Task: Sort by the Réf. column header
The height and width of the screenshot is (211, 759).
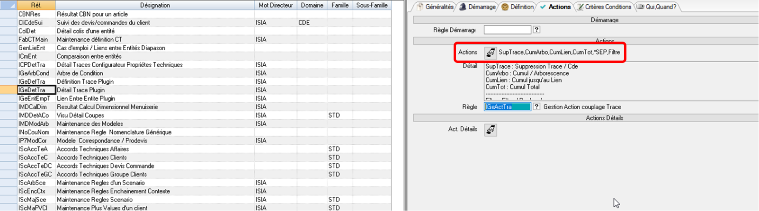Action: (36, 5)
